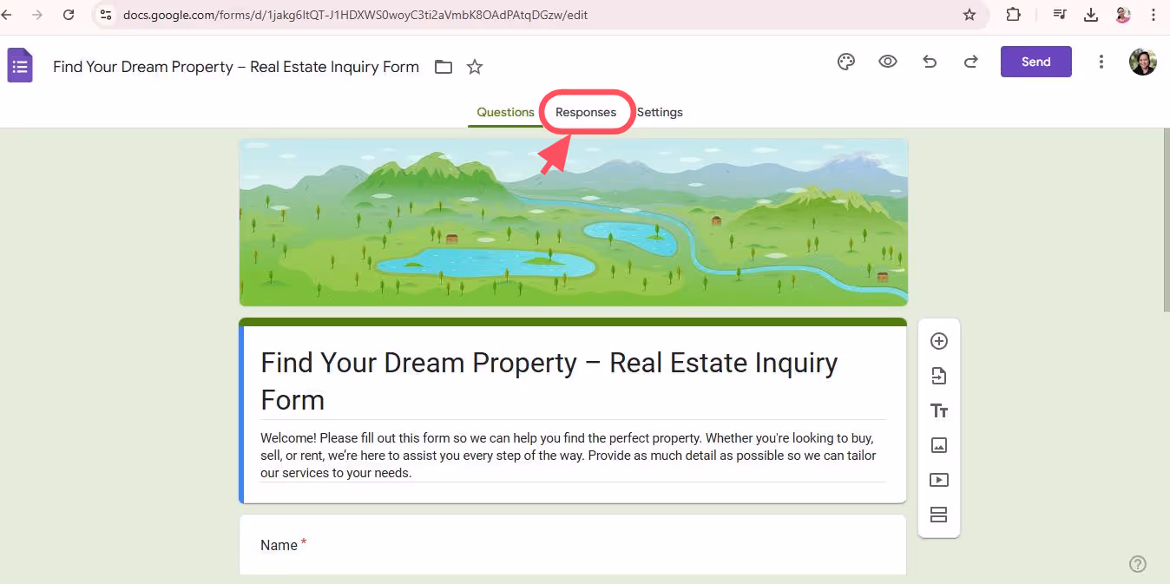Click the add image icon
This screenshot has height=584, width=1170.
pos(938,445)
